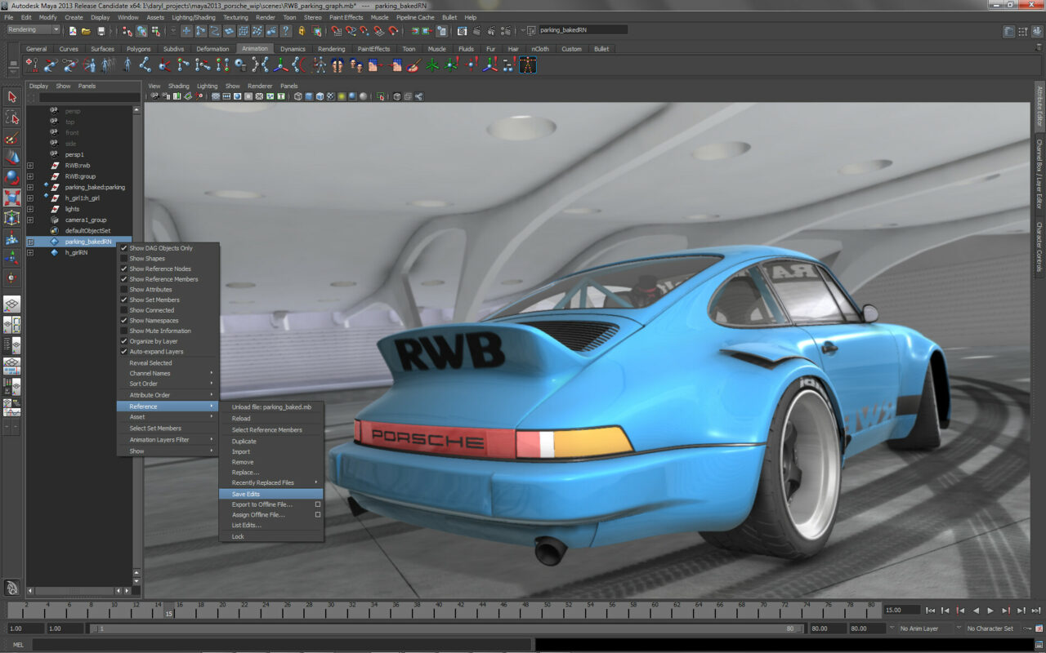Open the Lighting/Shading menu in the menu bar
Screen dimensions: 1046x653
click(x=194, y=17)
